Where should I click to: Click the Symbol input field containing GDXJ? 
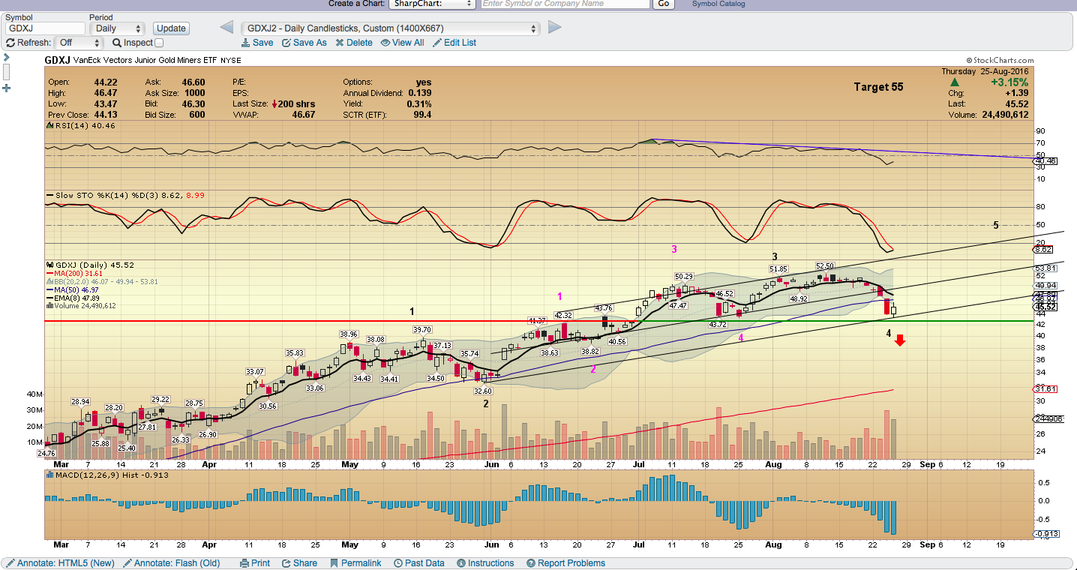(x=45, y=28)
